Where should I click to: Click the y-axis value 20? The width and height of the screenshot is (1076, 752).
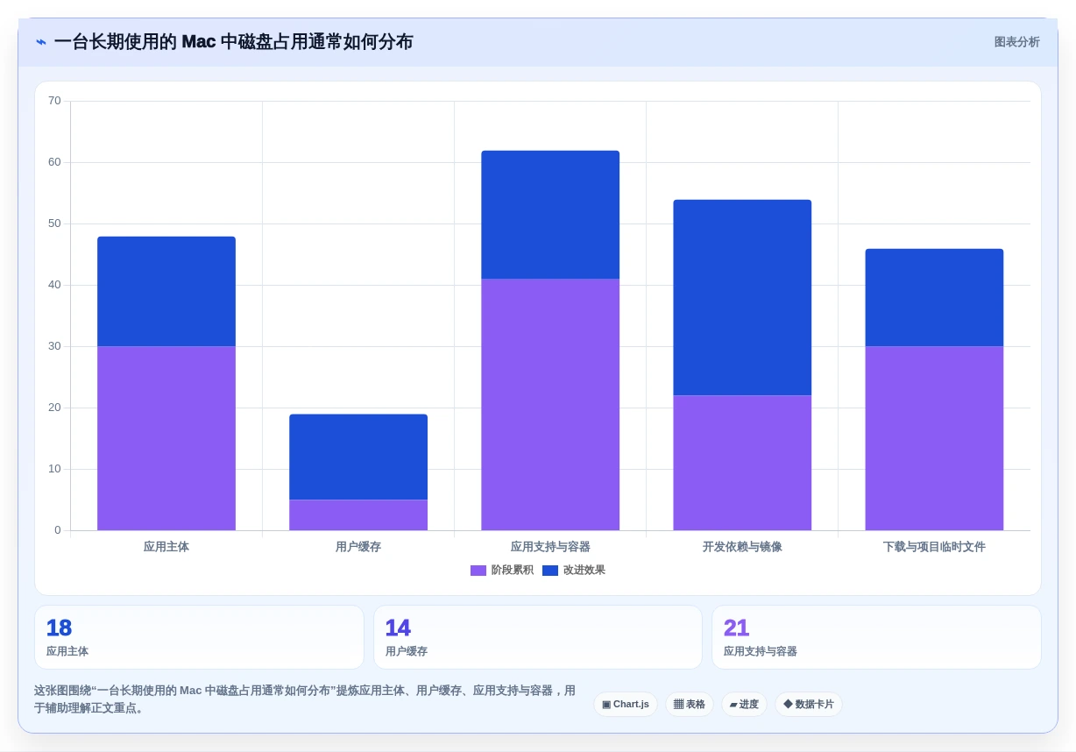tap(54, 408)
